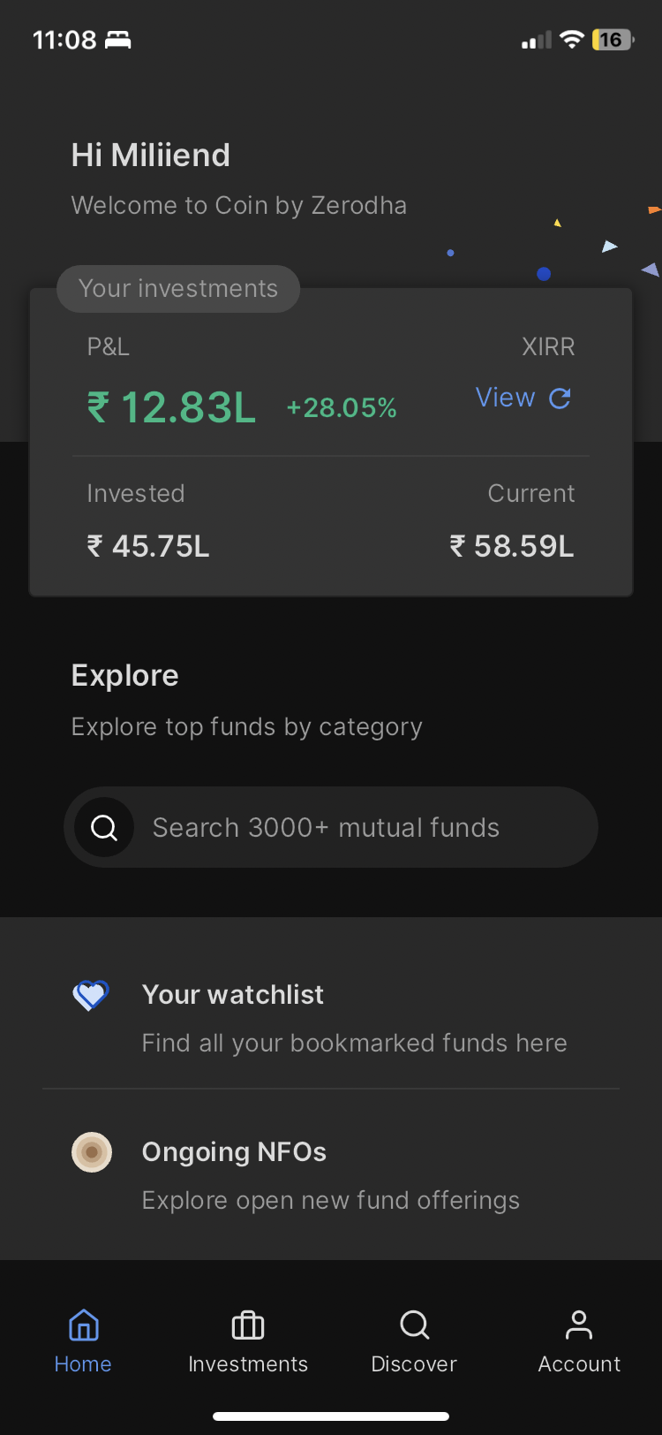The height and width of the screenshot is (1435, 662).
Task: Tap the Account person icon
Action: point(579,1325)
